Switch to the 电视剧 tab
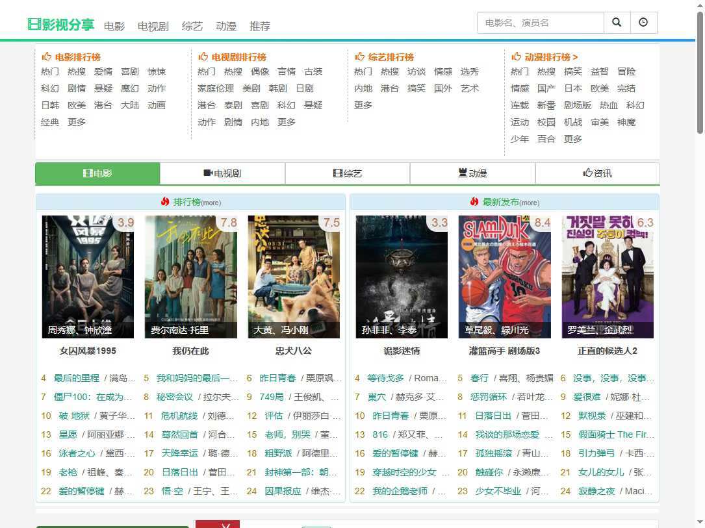 (222, 173)
